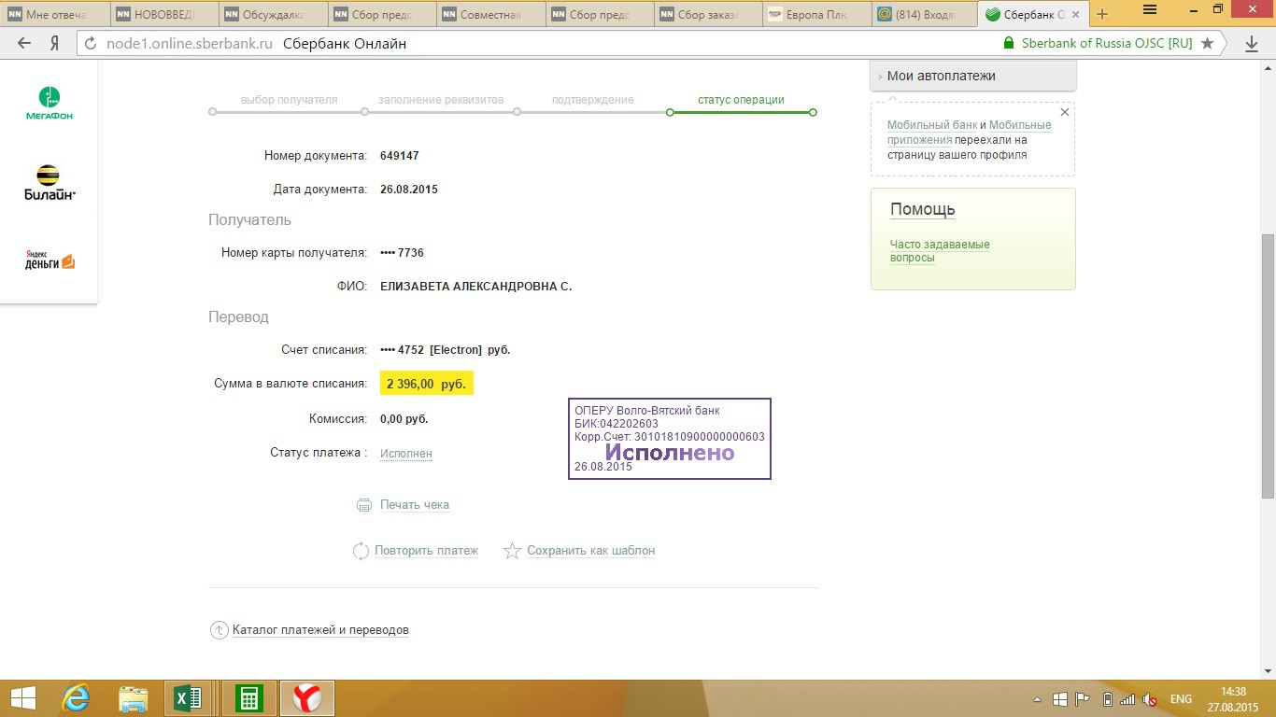Open the Yandex Money payment logo

(x=50, y=260)
